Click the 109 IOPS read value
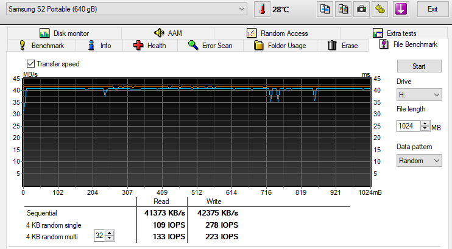The image size is (452, 249). click(x=169, y=225)
